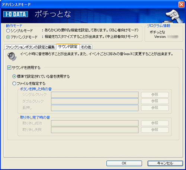Open the ファンクションボタンの設定と編集 tab
Image resolution: width=186 pixels, height=170 pixels.
point(30,47)
